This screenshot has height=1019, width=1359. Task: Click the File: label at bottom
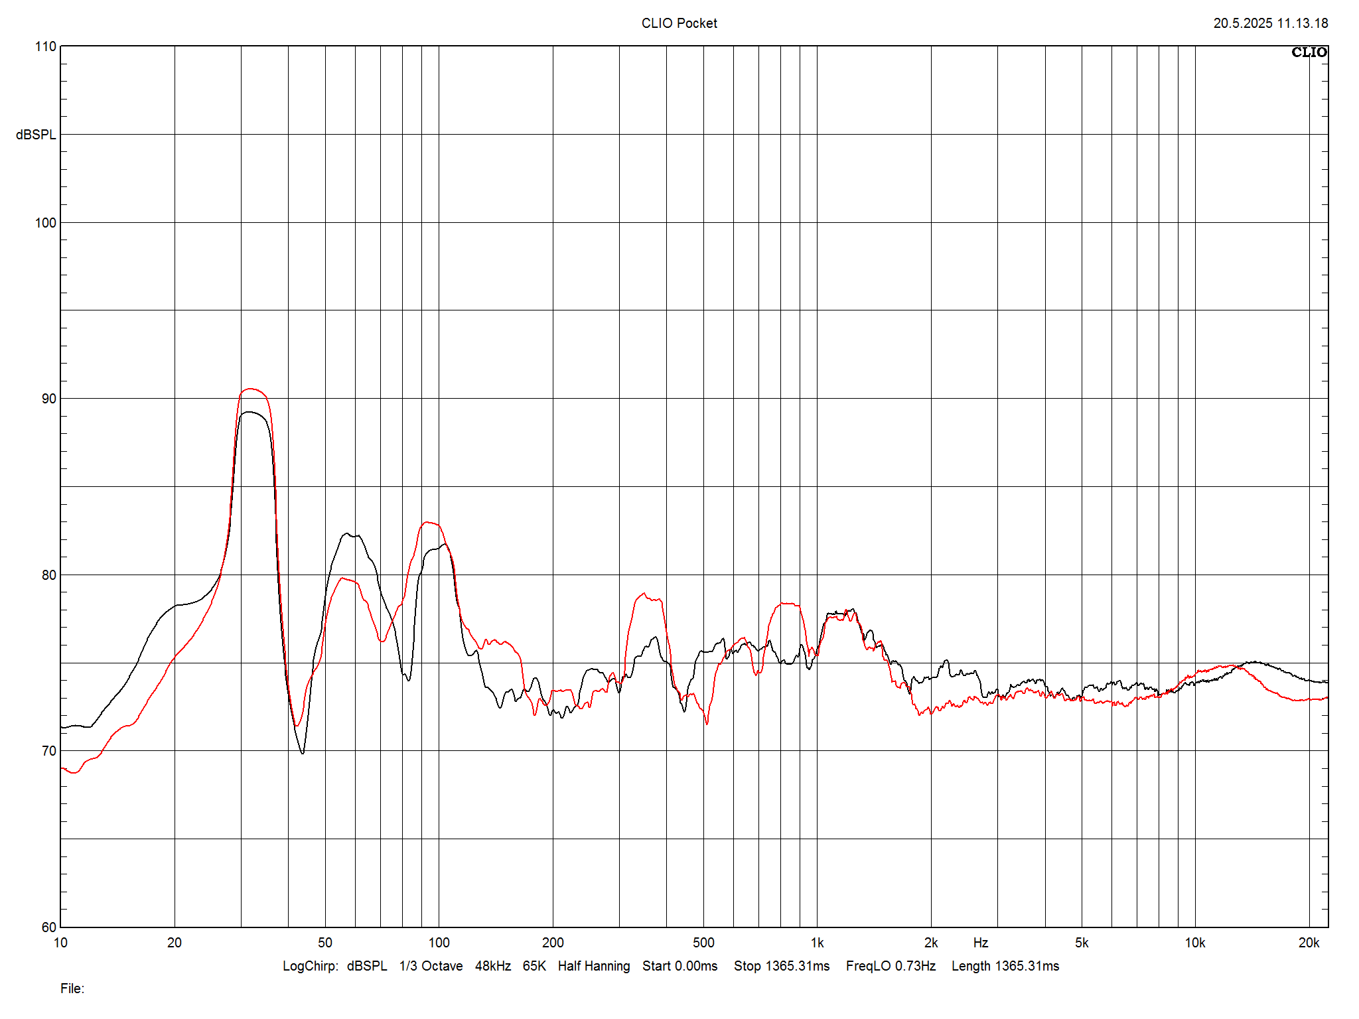(72, 988)
